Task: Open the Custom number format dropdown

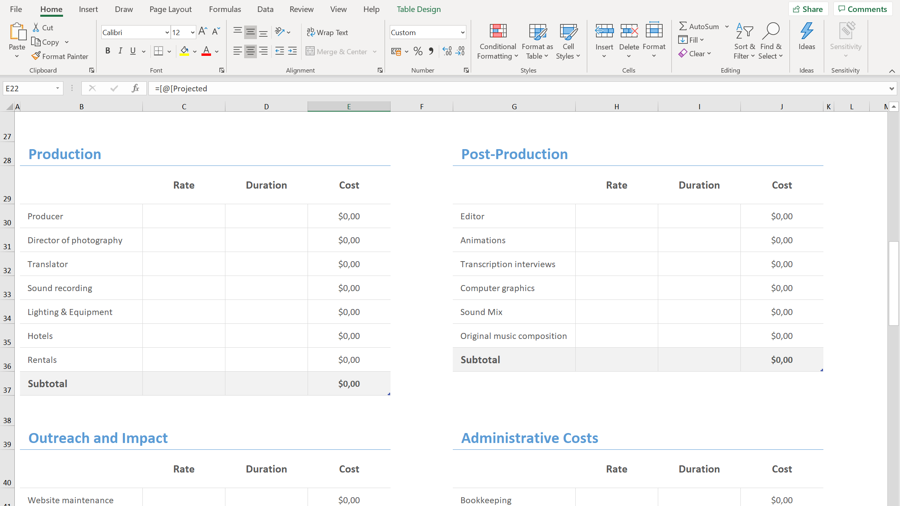Action: click(x=462, y=32)
